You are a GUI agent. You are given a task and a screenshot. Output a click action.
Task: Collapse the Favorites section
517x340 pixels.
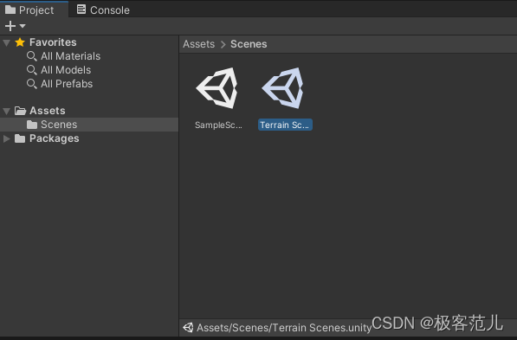(6, 42)
